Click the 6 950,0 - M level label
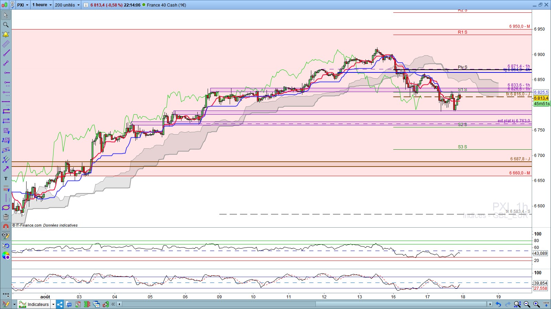 pos(520,26)
